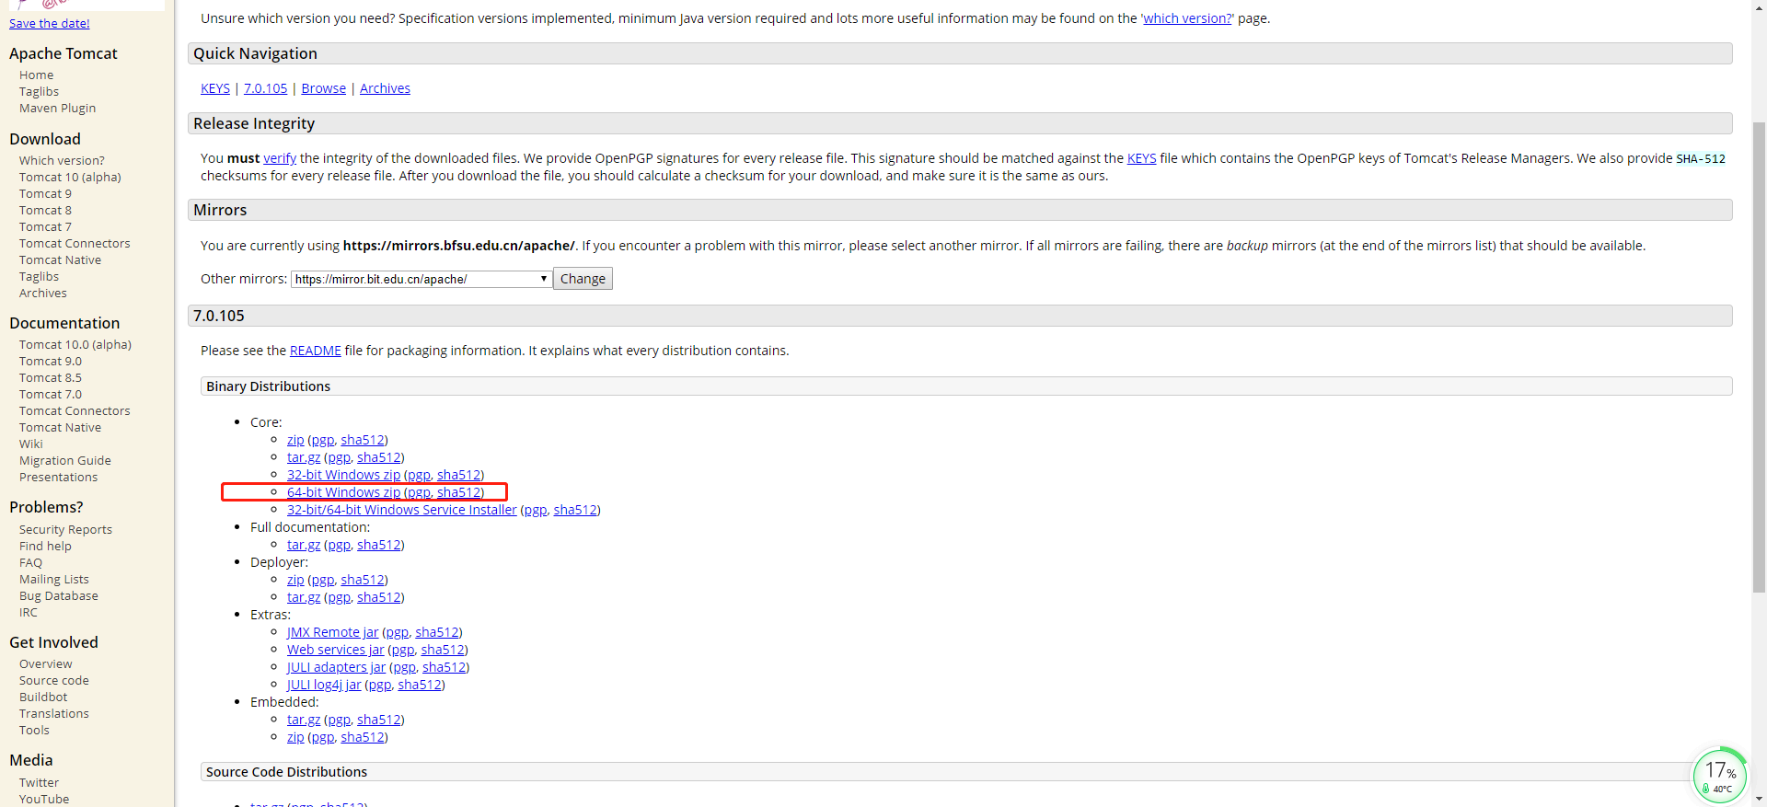Open the FAQ sidebar link
Viewport: 1767px width, 807px height.
coord(30,563)
